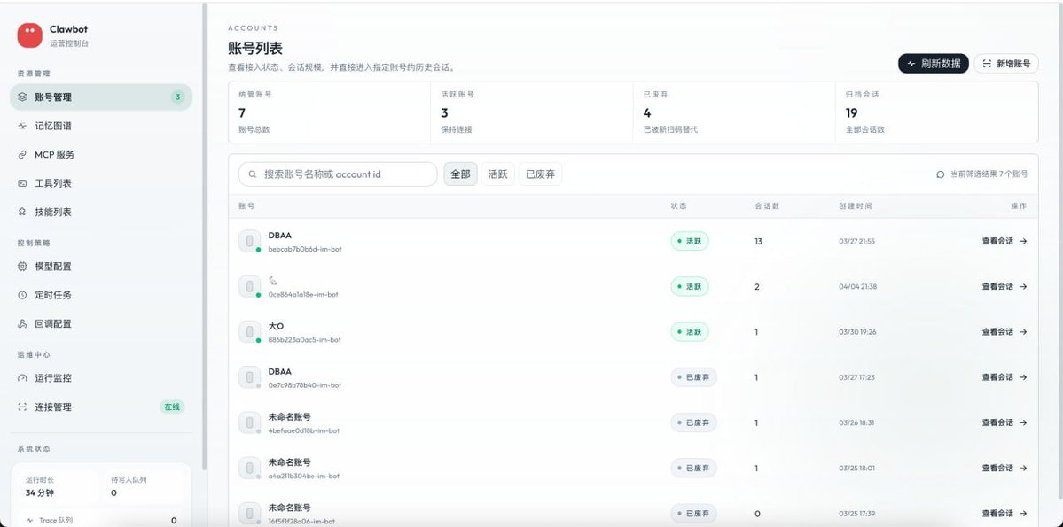Click the 模型配置 gear icon
The image size is (1063, 527).
[x=22, y=267]
